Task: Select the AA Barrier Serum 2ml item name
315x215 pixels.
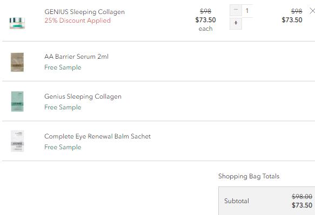Action: click(76, 57)
